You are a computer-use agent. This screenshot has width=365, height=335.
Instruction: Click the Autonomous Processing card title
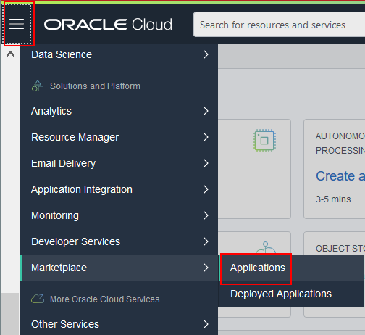340,144
